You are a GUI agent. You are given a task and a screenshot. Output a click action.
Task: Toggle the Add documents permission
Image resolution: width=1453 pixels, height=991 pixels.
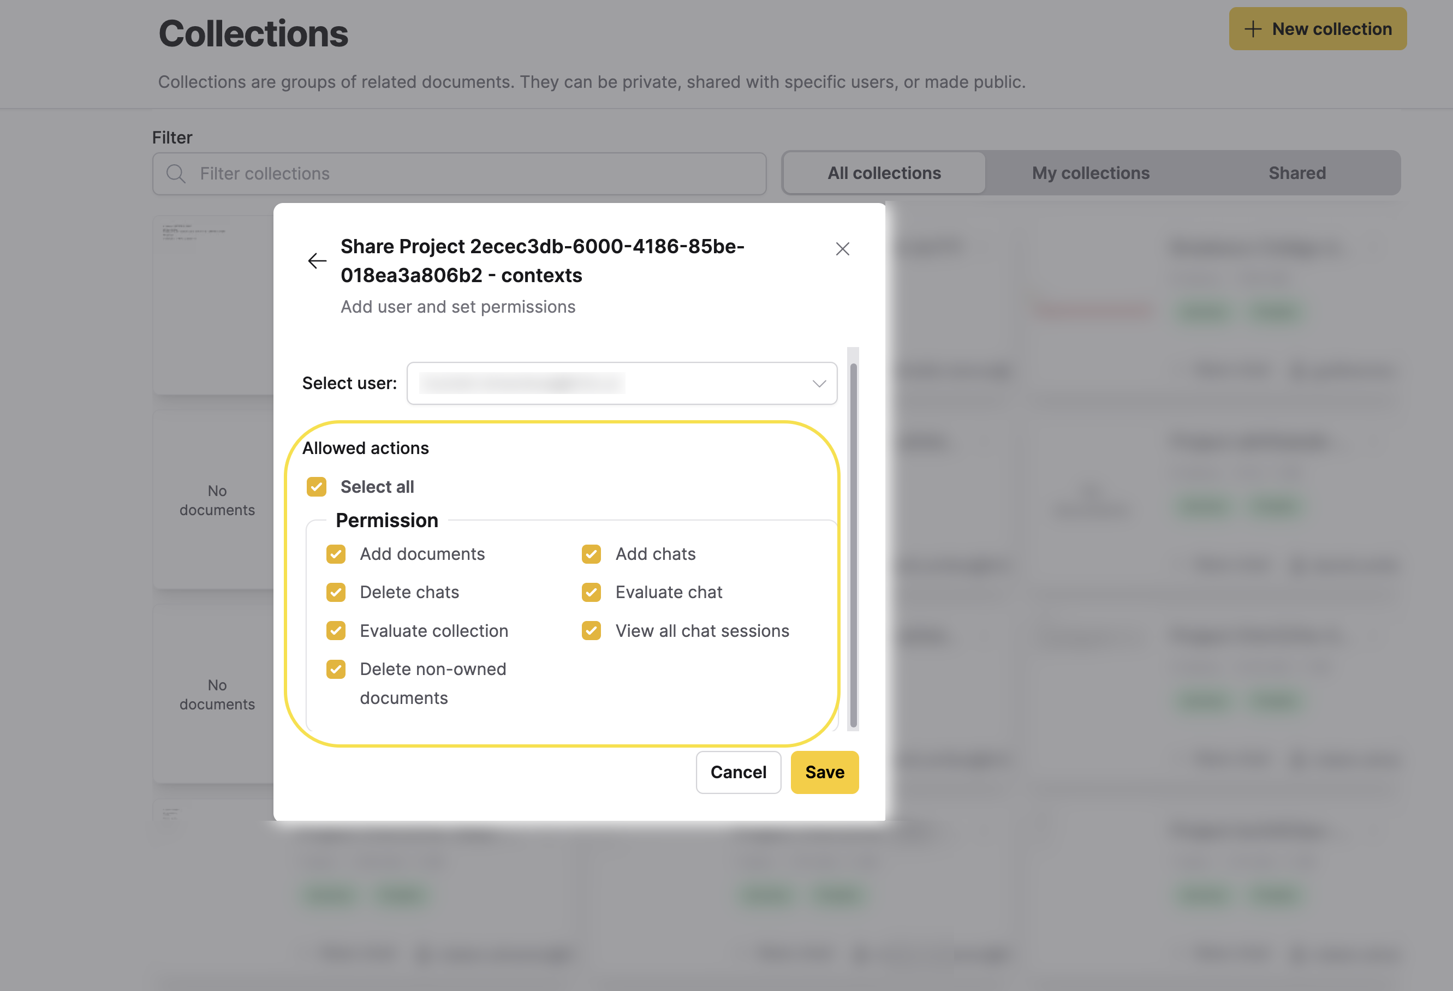336,554
